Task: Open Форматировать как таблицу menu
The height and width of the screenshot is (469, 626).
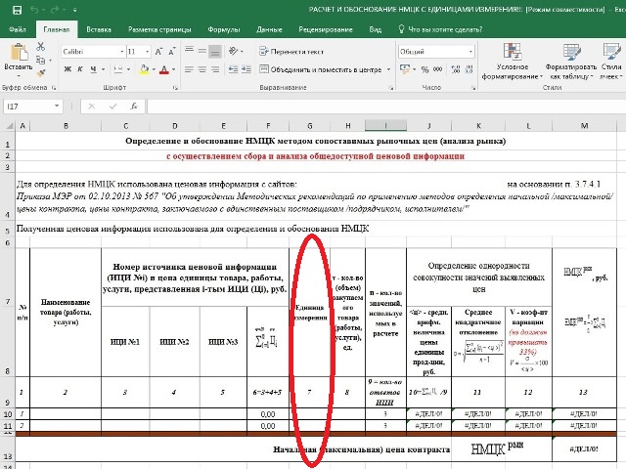Action: [x=571, y=61]
